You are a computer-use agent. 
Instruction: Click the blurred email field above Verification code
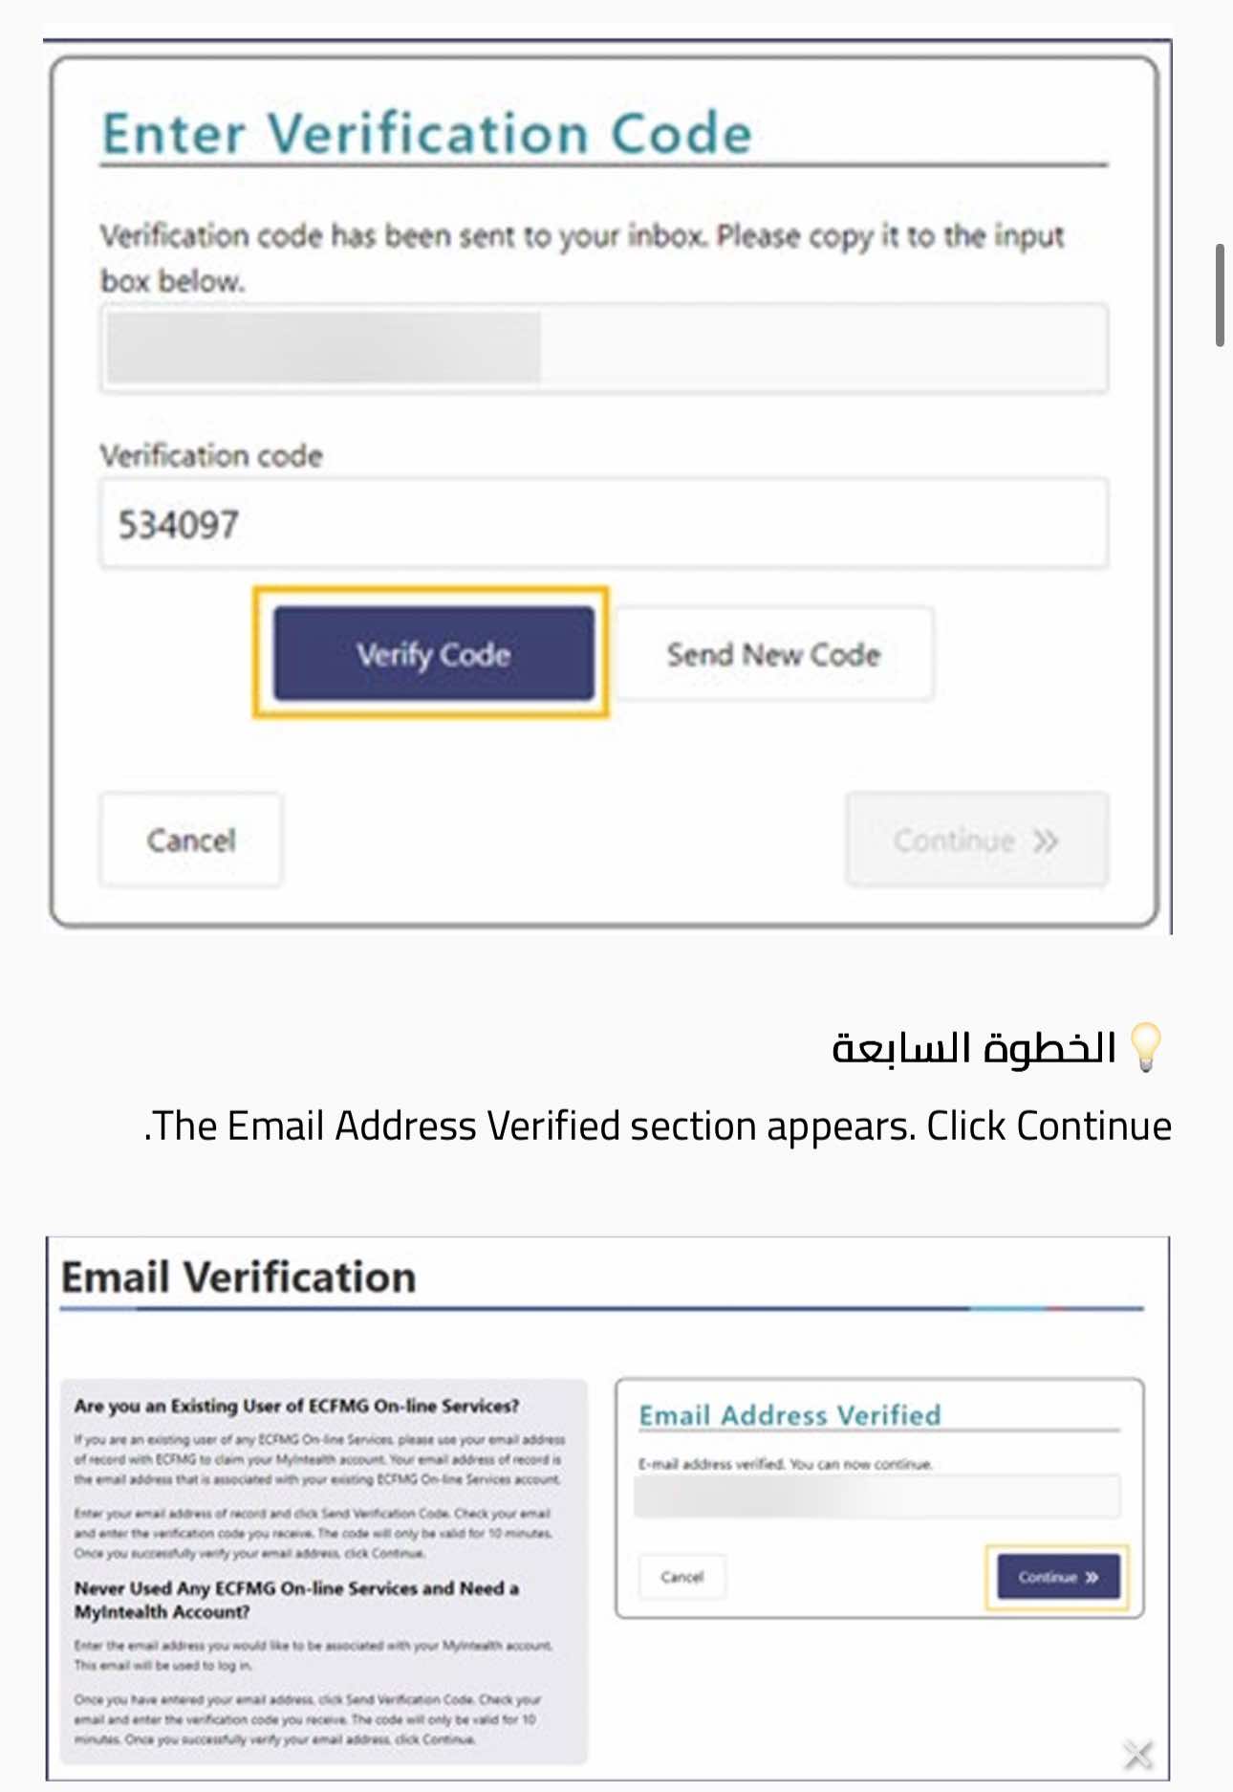(x=603, y=348)
